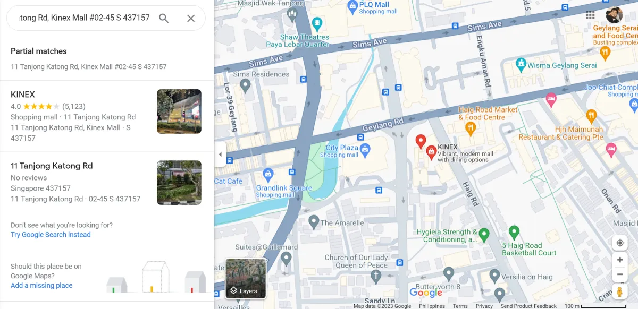The image size is (638, 309).
Task: Click the Partial matches address line
Action: click(x=89, y=67)
